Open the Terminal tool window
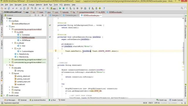188x106 pixels. point(22,100)
